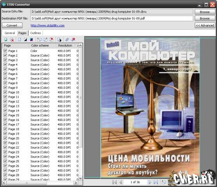
Task: Choose the full color scheme icon
Action: pyautogui.click(x=31, y=40)
